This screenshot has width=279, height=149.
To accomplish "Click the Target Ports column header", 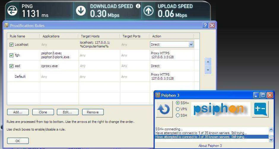I will 135,36.
